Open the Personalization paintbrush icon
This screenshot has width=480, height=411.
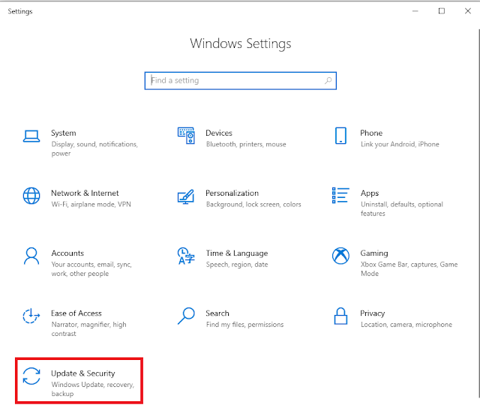[186, 196]
